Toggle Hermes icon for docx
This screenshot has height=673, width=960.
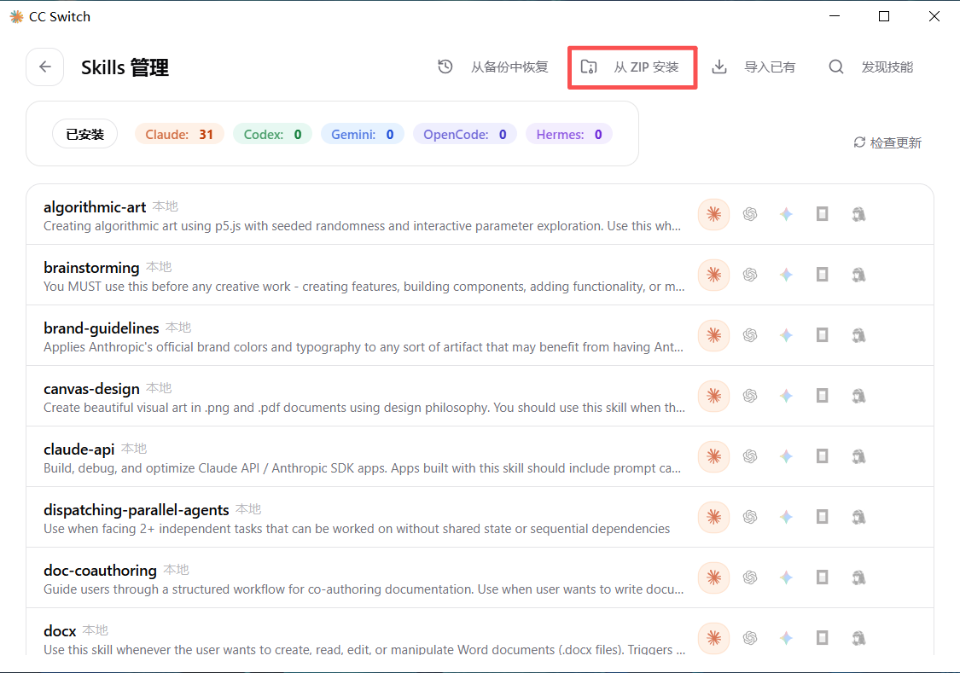point(858,638)
